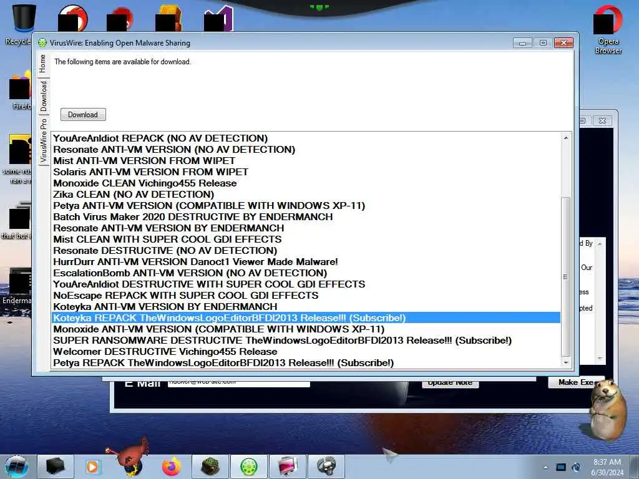The width and height of the screenshot is (639, 479).
Task: Select Welcomer DESTRUCTIVE Vichingo455 Release
Action: [x=306, y=352]
